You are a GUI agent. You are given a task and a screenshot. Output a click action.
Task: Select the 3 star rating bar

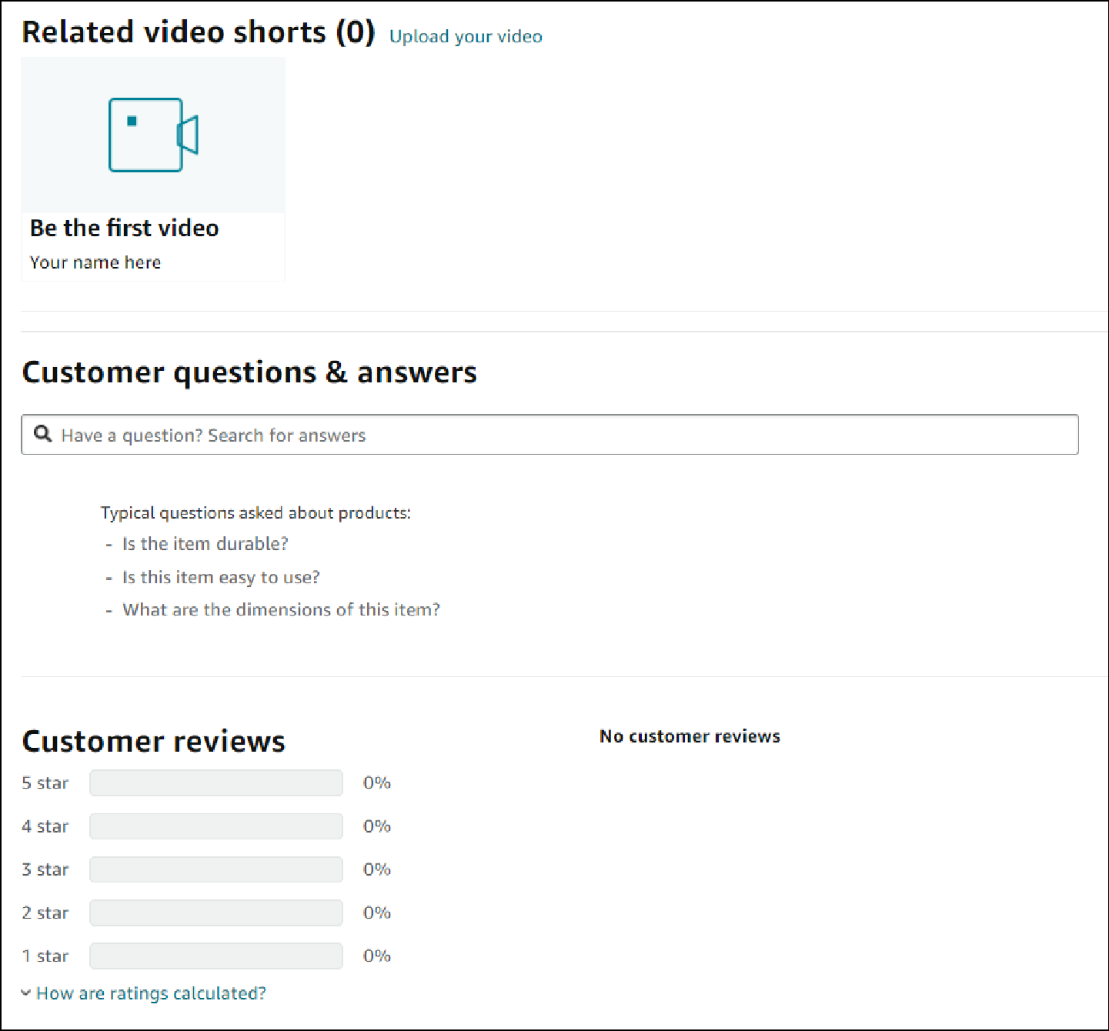point(216,869)
